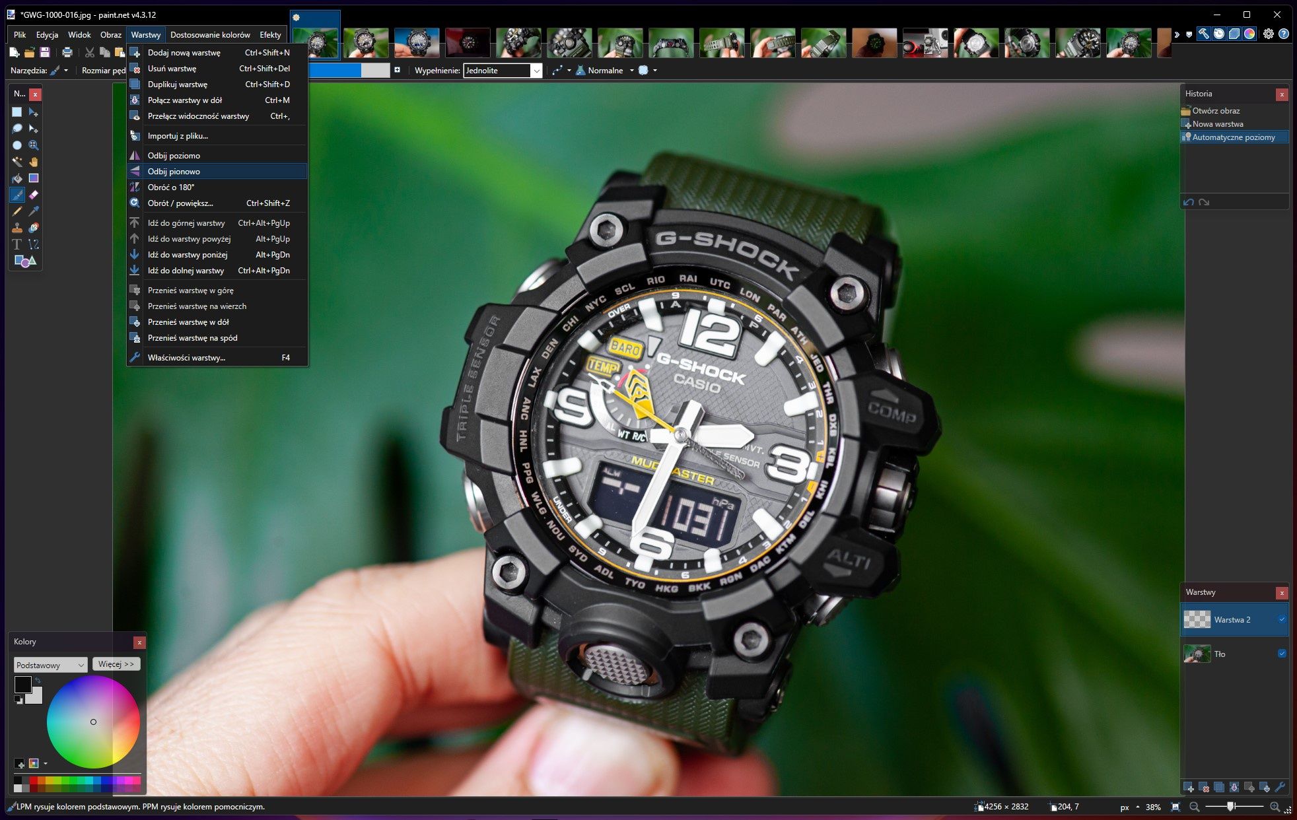The image size is (1297, 820).
Task: Select the Clone Stamp tool
Action: [x=17, y=228]
